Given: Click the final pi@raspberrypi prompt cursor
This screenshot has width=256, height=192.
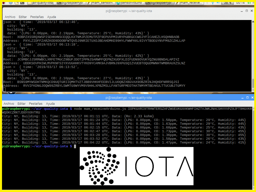Looking at the screenshot, I should click(x=75, y=146).
